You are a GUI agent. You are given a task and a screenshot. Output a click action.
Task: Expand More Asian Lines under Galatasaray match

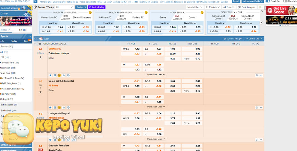pyautogui.click(x=156, y=75)
